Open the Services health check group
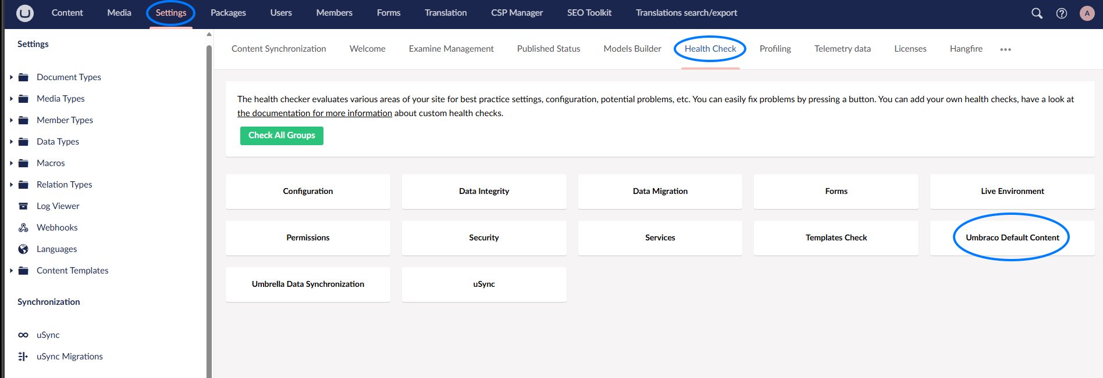Image resolution: width=1103 pixels, height=378 pixels. tap(660, 237)
